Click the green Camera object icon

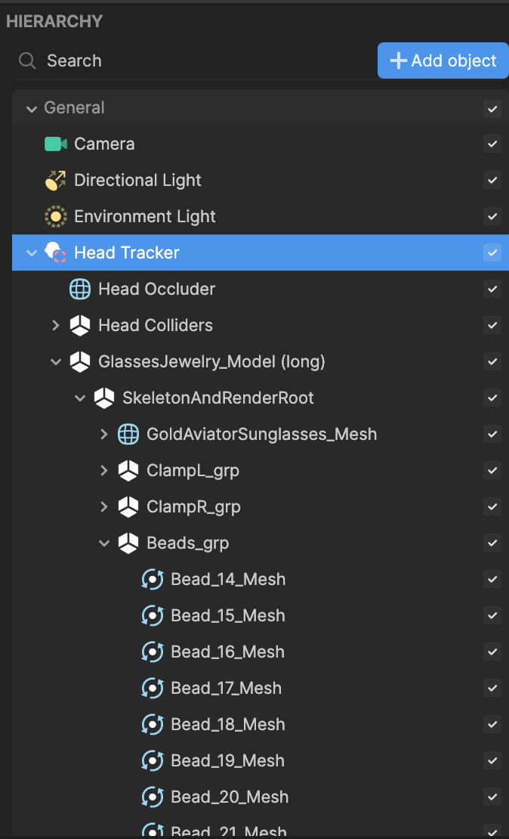[56, 144]
